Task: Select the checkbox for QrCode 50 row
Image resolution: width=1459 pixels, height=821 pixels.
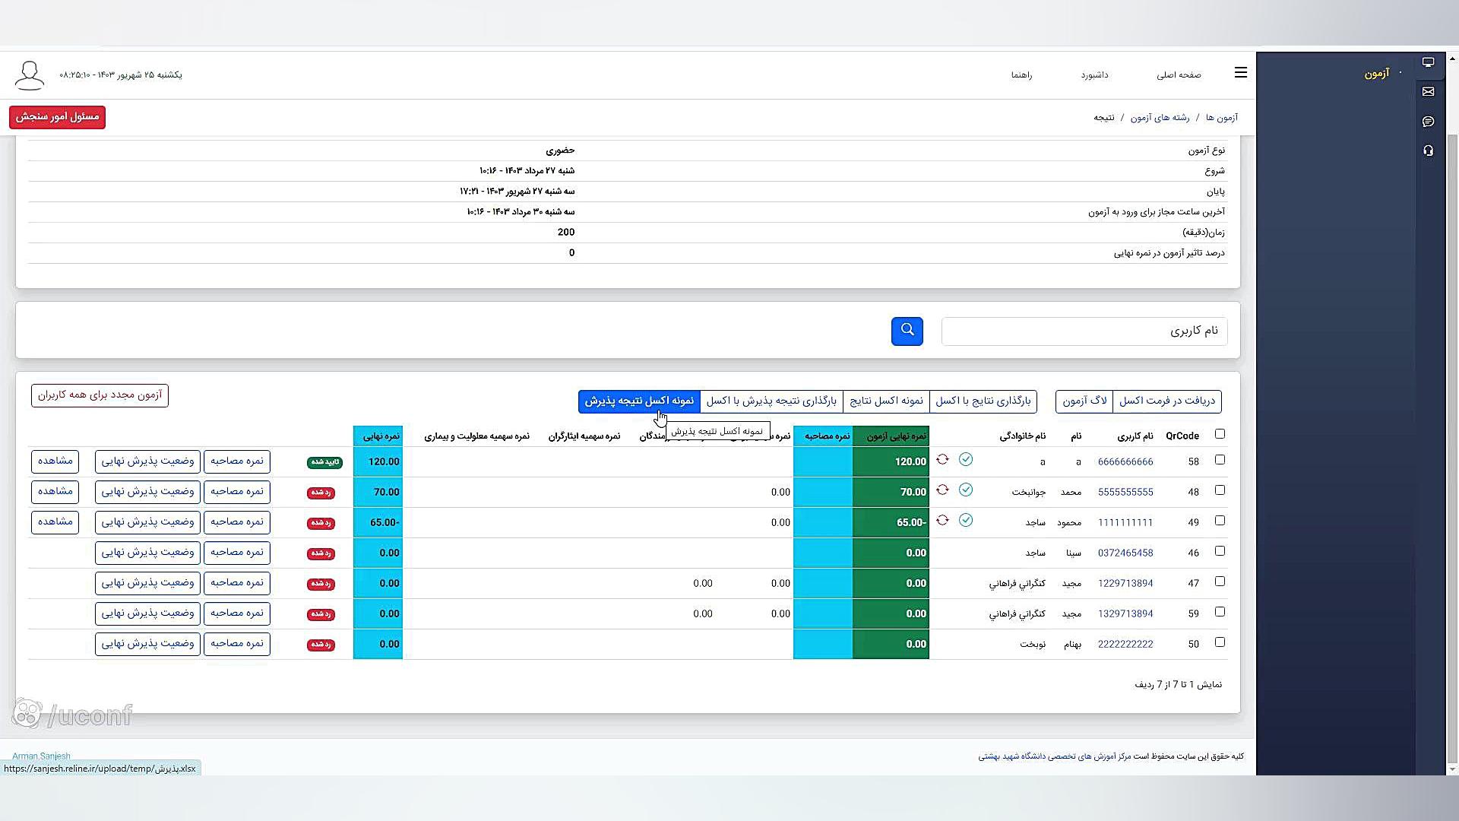Action: coord(1220,642)
